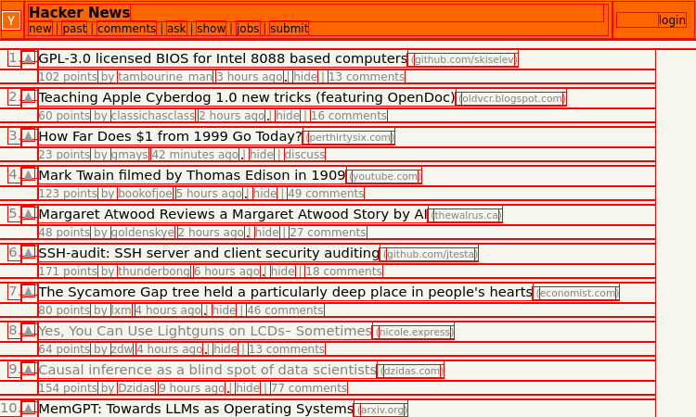View user bookofjoe profile
The height and width of the screenshot is (417, 696).
[145, 194]
